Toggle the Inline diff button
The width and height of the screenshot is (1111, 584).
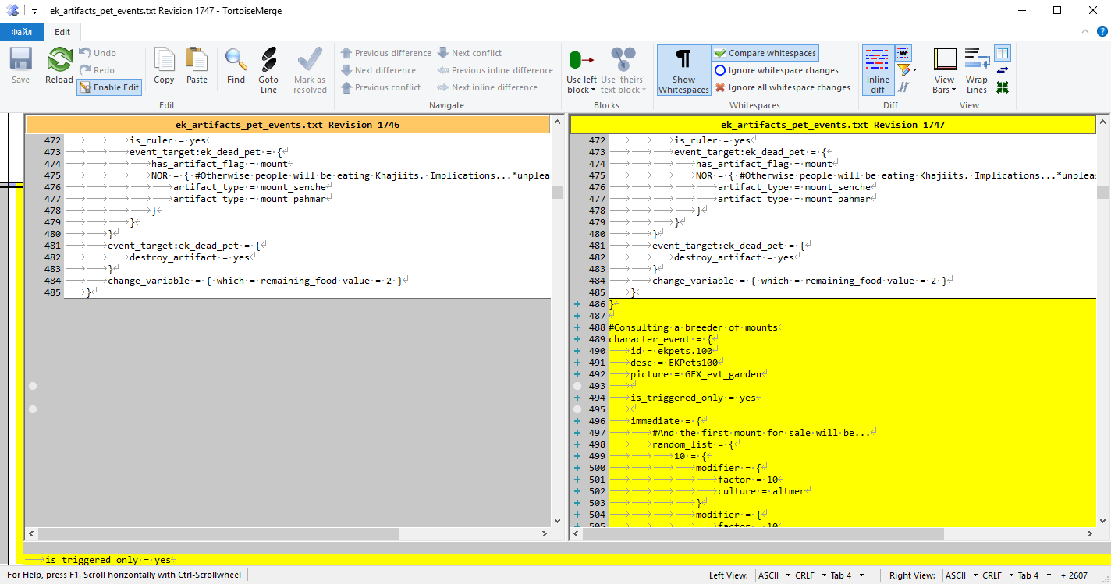tap(878, 70)
